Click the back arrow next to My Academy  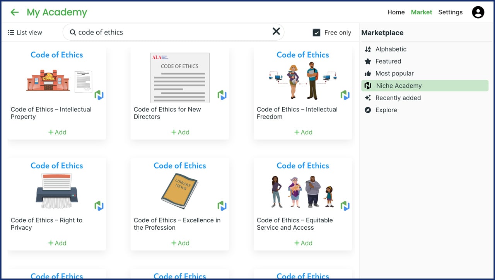coord(14,12)
